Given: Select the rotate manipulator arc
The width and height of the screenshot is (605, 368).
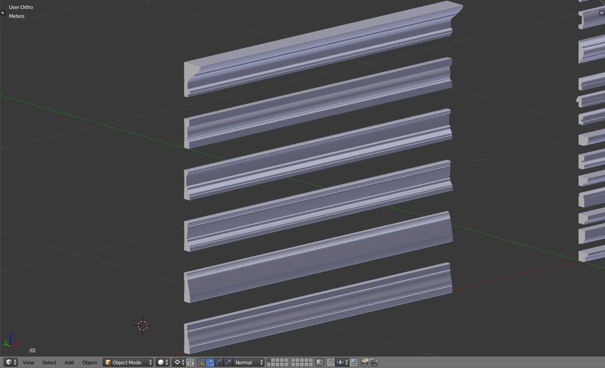Looking at the screenshot, I should point(219,362).
